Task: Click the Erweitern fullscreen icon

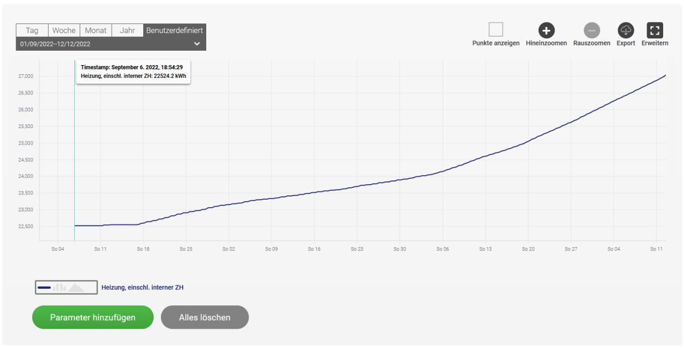Action: [x=655, y=30]
